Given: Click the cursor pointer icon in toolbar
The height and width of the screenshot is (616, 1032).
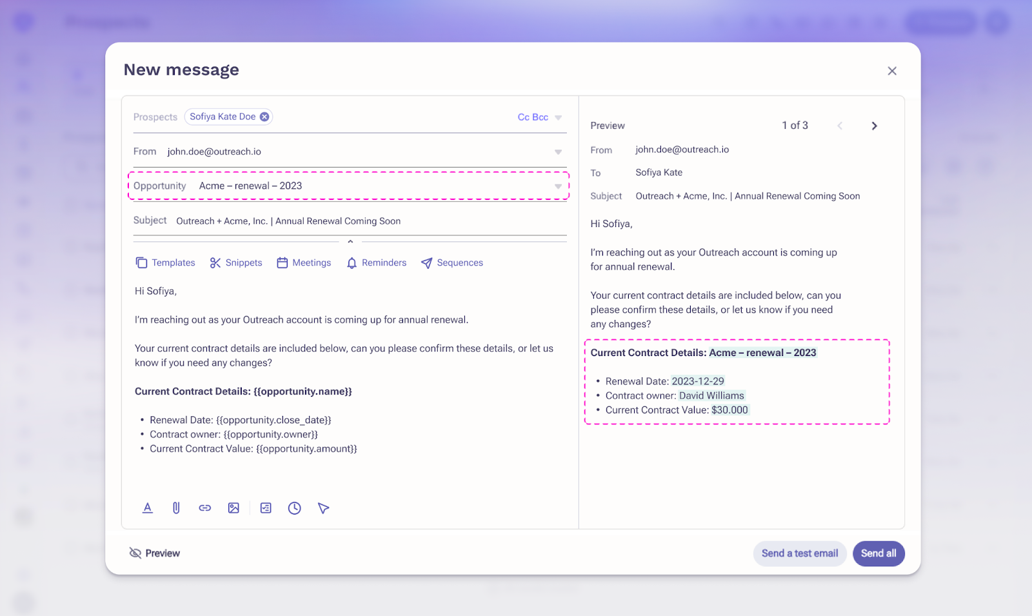Looking at the screenshot, I should (x=324, y=508).
